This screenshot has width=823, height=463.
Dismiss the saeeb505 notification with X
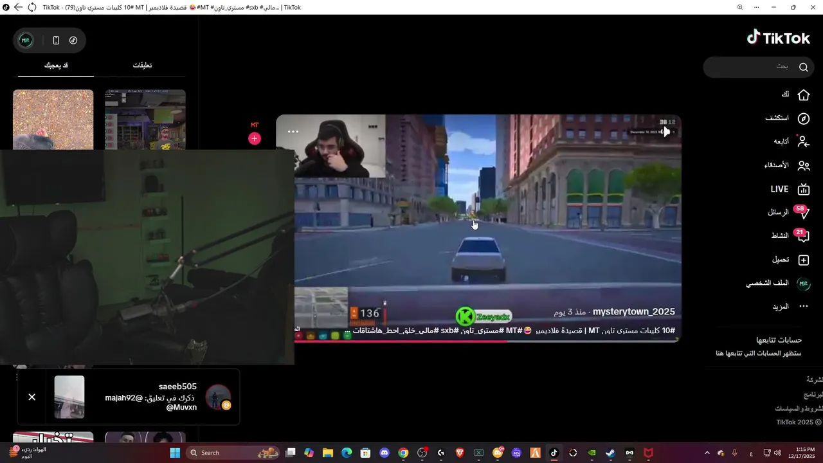point(32,397)
